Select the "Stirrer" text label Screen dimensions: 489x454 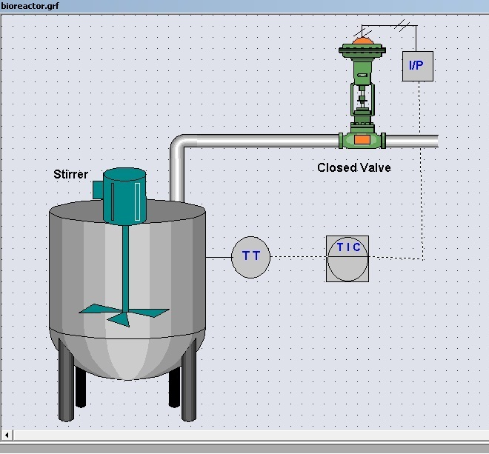(70, 175)
